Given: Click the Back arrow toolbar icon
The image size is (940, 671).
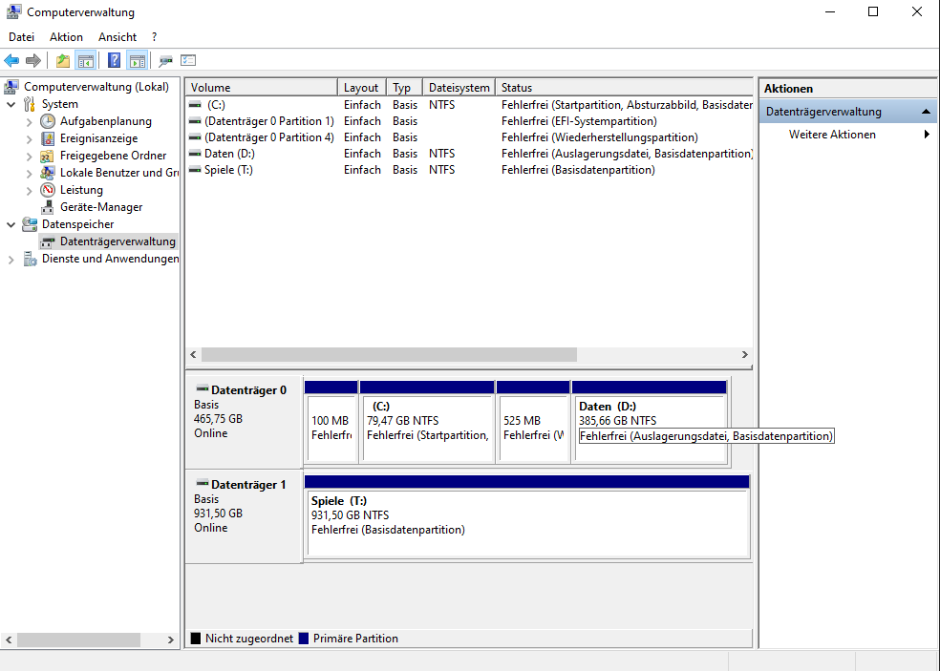Looking at the screenshot, I should pos(11,60).
